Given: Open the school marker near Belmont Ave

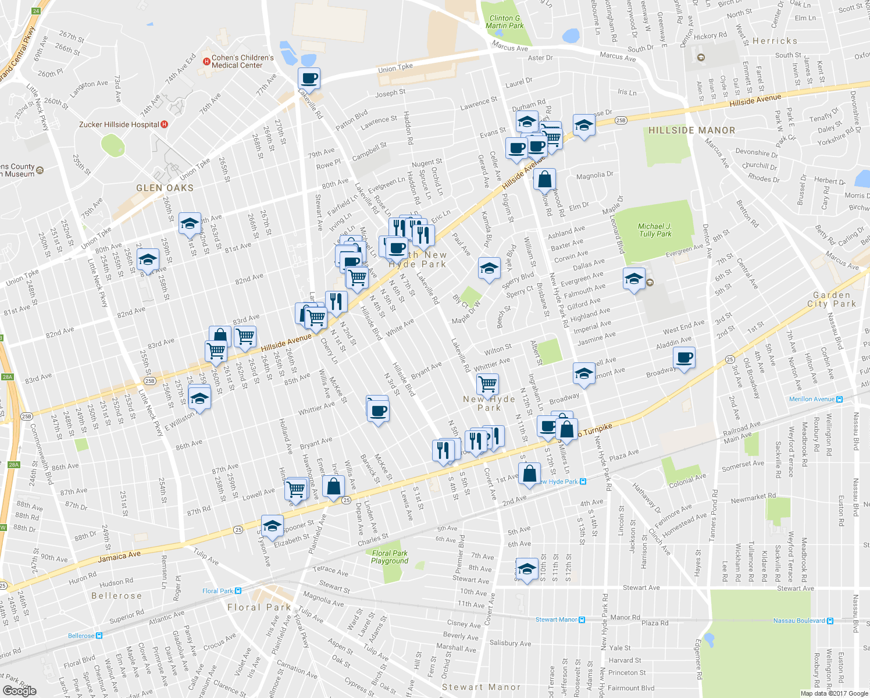Looking at the screenshot, I should point(583,375).
